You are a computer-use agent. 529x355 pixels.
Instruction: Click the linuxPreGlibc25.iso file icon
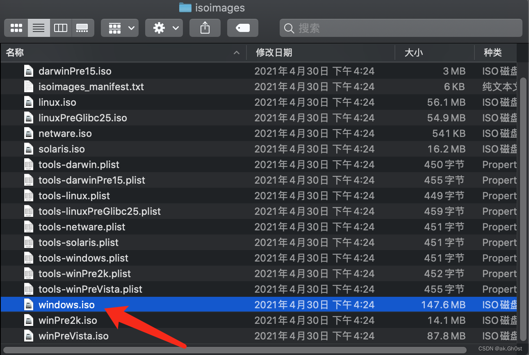(28, 118)
